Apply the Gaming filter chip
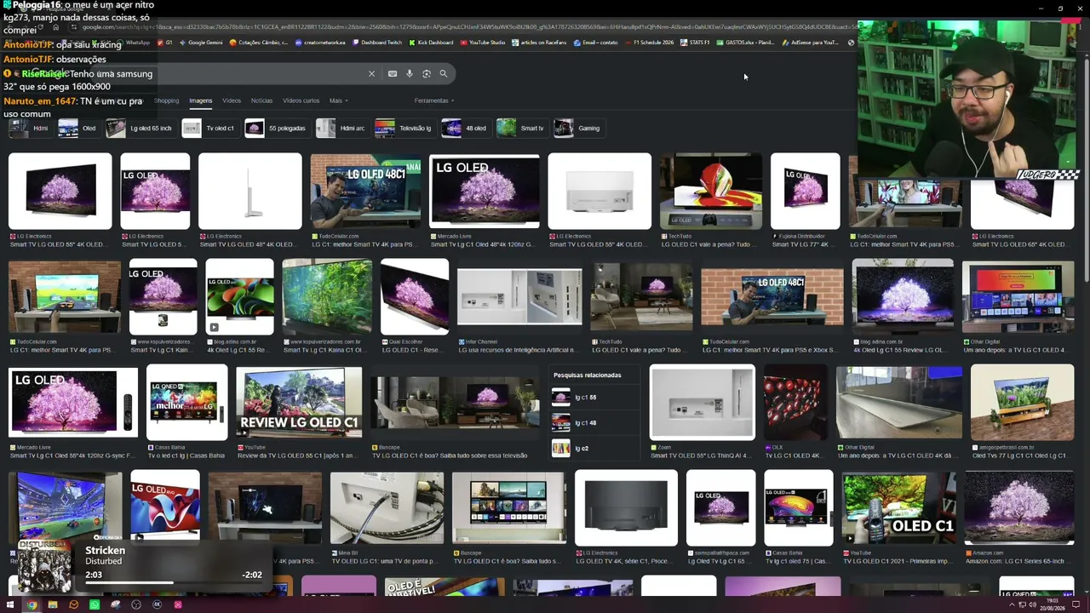The width and height of the screenshot is (1090, 613). coord(578,129)
